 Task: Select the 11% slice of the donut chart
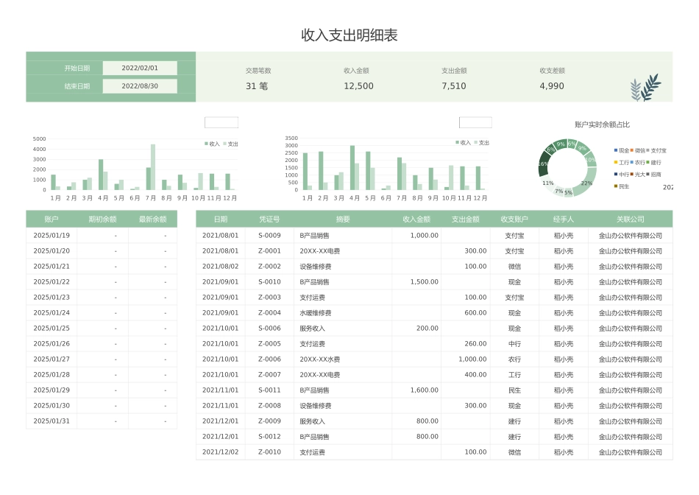[548, 183]
